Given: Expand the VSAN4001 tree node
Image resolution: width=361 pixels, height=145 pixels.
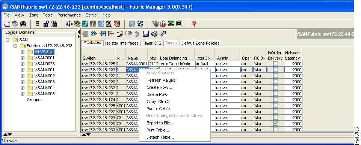Looking at the screenshot, I should [x=23, y=70].
